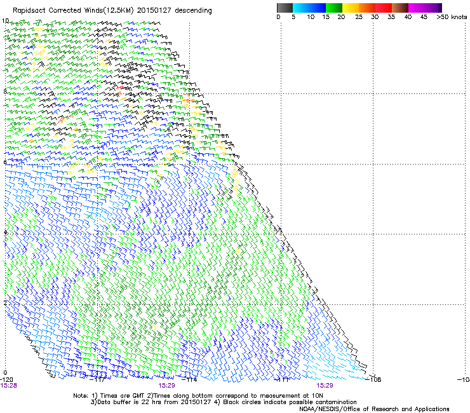
Task: Click the purple '15:29' near -111
Action: 325,386
